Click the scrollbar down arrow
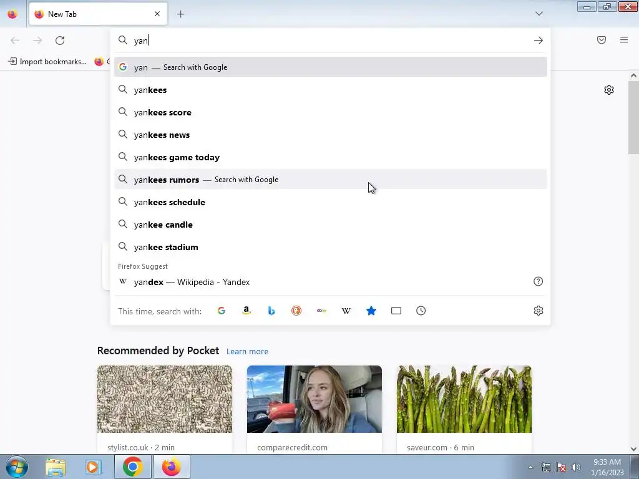The width and height of the screenshot is (639, 479). click(x=633, y=449)
